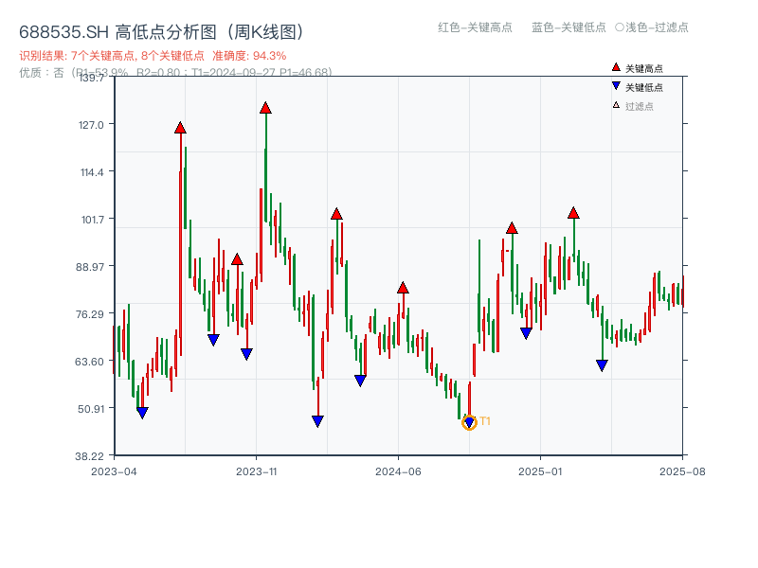This screenshot has height=568, width=758.
Task: Select the red triangle marker near the 2024-06 high
Action: tap(405, 289)
